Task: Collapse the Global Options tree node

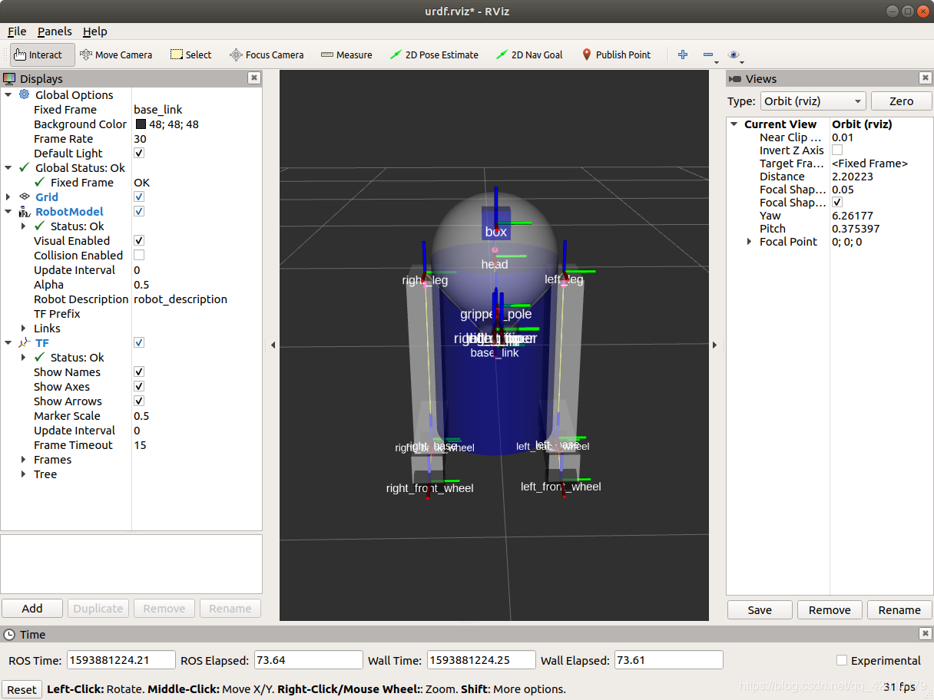Action: coord(8,94)
